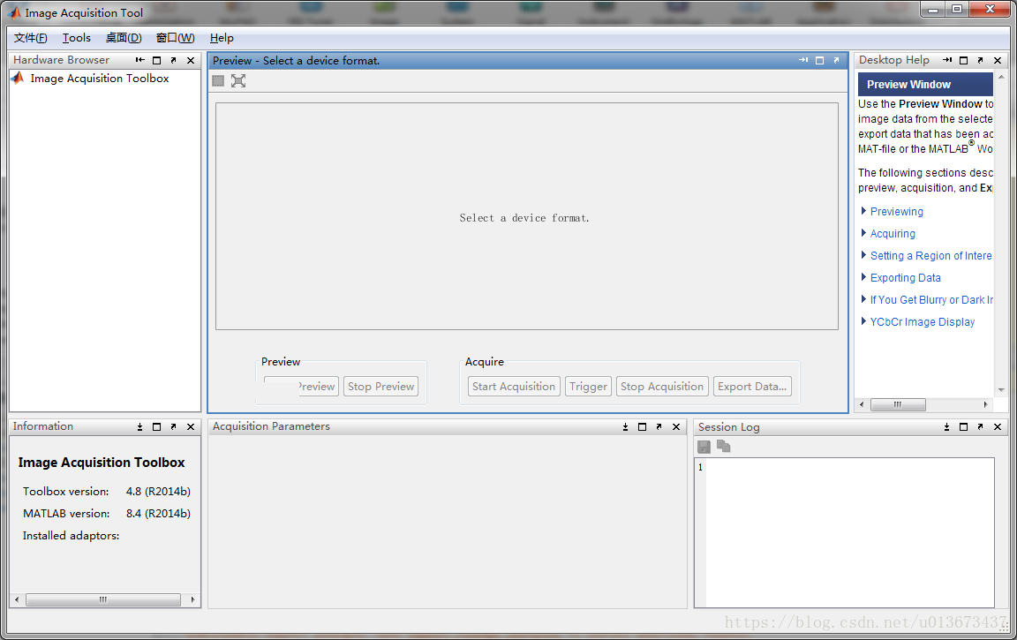This screenshot has width=1017, height=640.
Task: Click inside the Session Log text area
Action: (849, 532)
